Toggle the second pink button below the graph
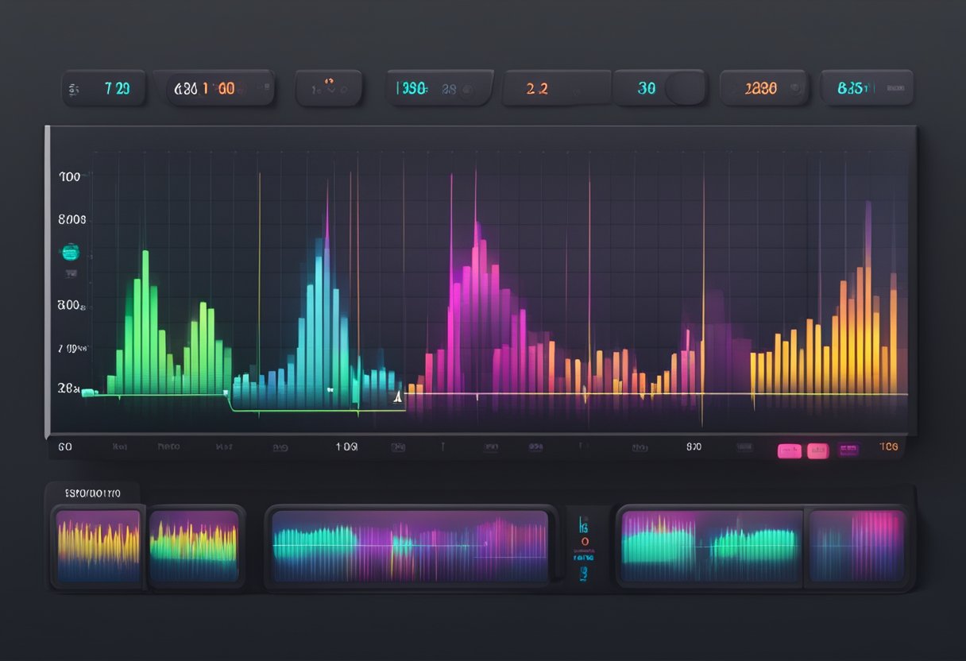This screenshot has height=661, width=966. coord(817,450)
